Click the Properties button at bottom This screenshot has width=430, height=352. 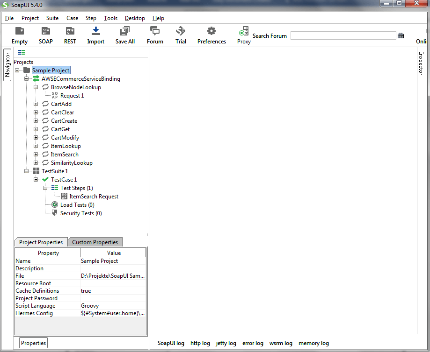click(33, 343)
